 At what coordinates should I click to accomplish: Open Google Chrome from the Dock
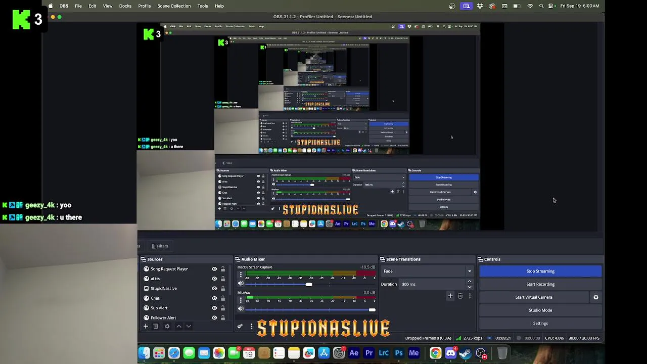(435, 353)
